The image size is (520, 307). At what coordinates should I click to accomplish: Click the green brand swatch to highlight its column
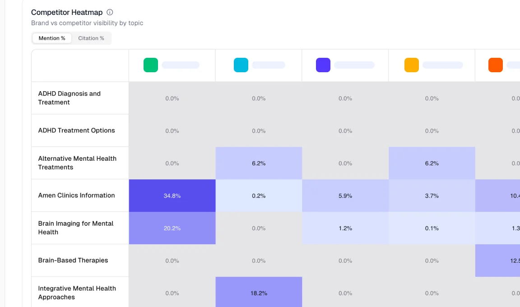click(x=150, y=65)
